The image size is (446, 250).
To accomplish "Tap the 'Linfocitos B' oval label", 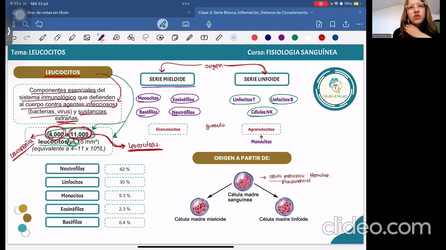I will coord(283,100).
